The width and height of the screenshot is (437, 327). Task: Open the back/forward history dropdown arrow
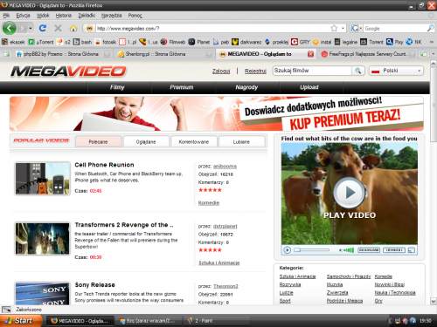point(31,28)
